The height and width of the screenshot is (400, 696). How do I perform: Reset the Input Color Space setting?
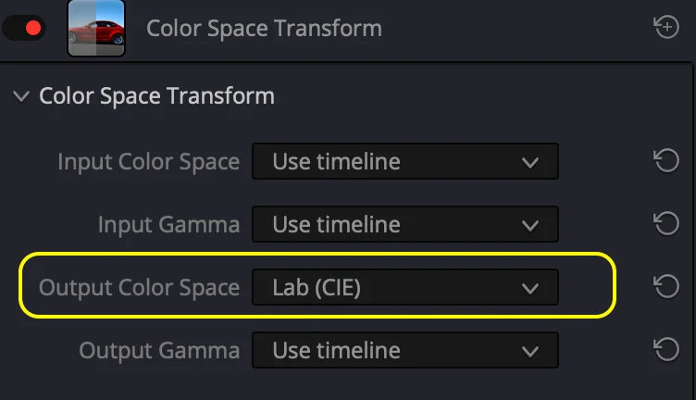pos(666,161)
